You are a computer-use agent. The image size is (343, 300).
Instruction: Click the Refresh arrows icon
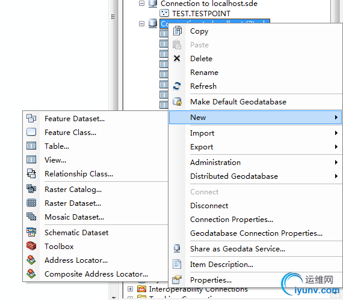tap(177, 86)
